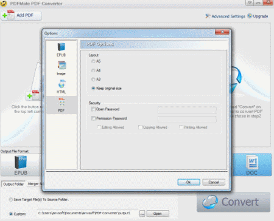274x221 pixels.
Task: Choose DOC output file format in main window
Action: tap(251, 165)
